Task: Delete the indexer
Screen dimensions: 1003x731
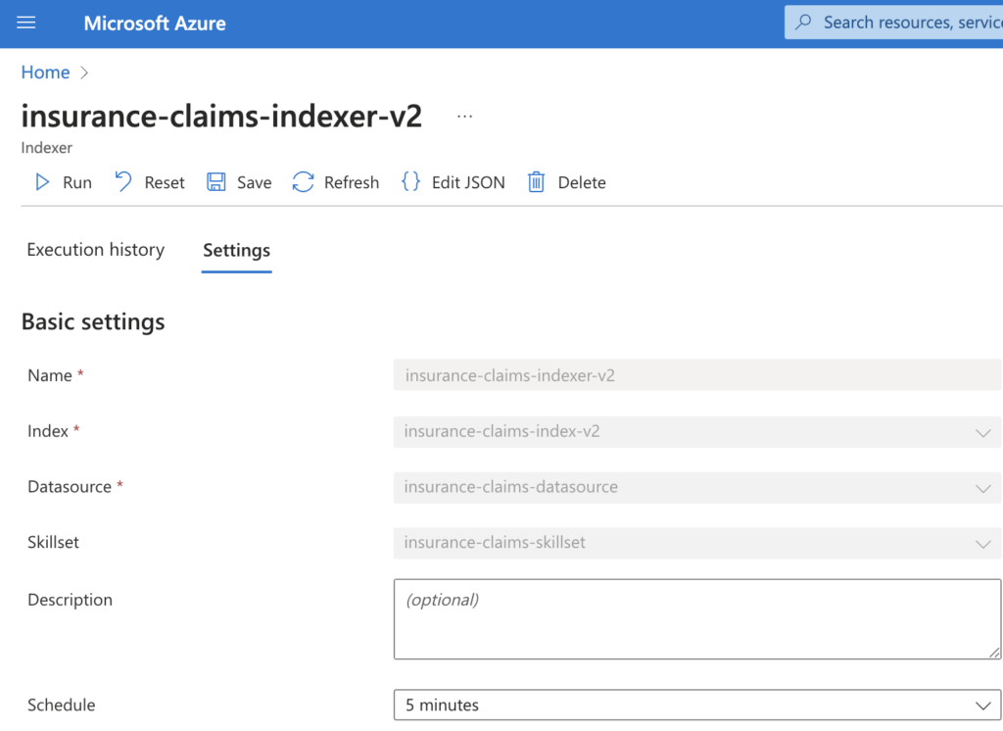Action: pyautogui.click(x=566, y=182)
